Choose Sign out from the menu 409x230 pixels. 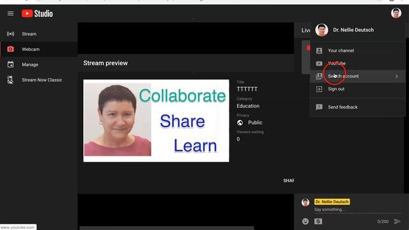[358, 89]
